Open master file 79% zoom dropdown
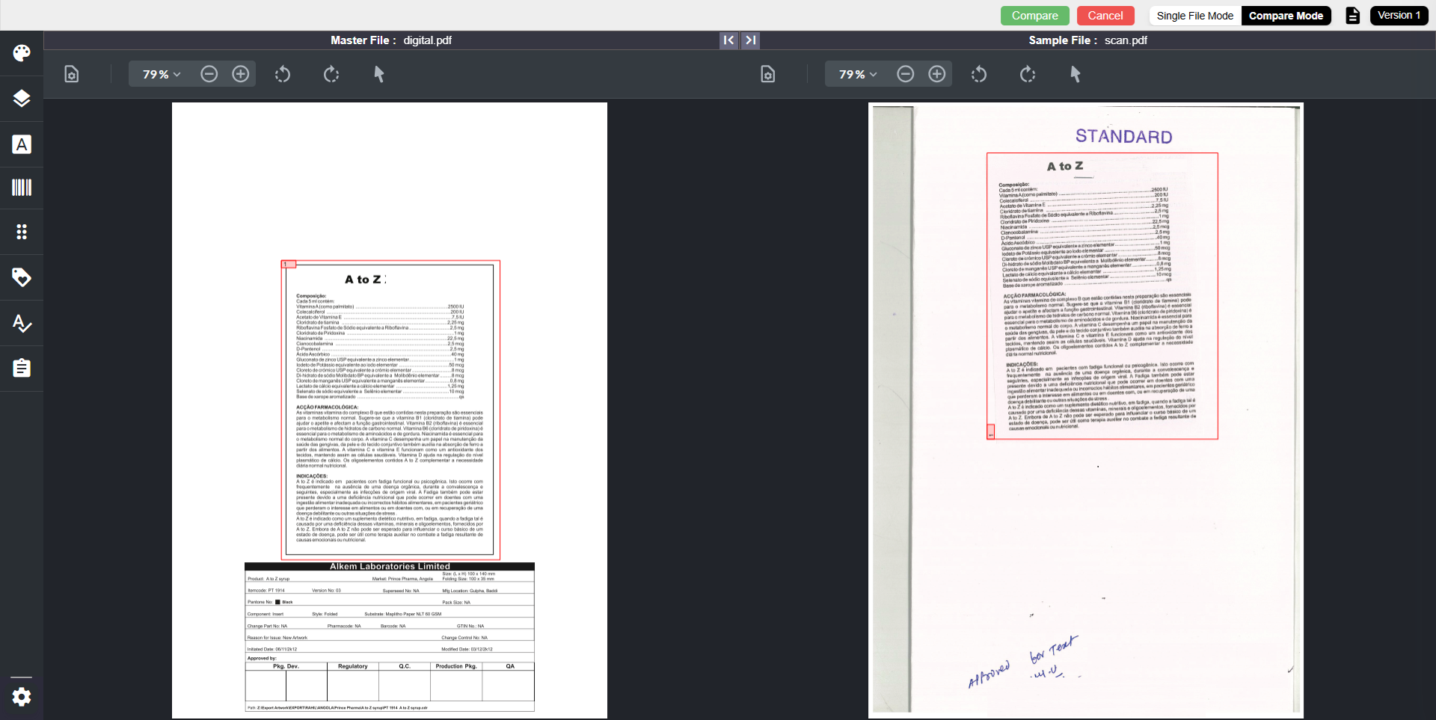The image size is (1436, 720). tap(162, 74)
